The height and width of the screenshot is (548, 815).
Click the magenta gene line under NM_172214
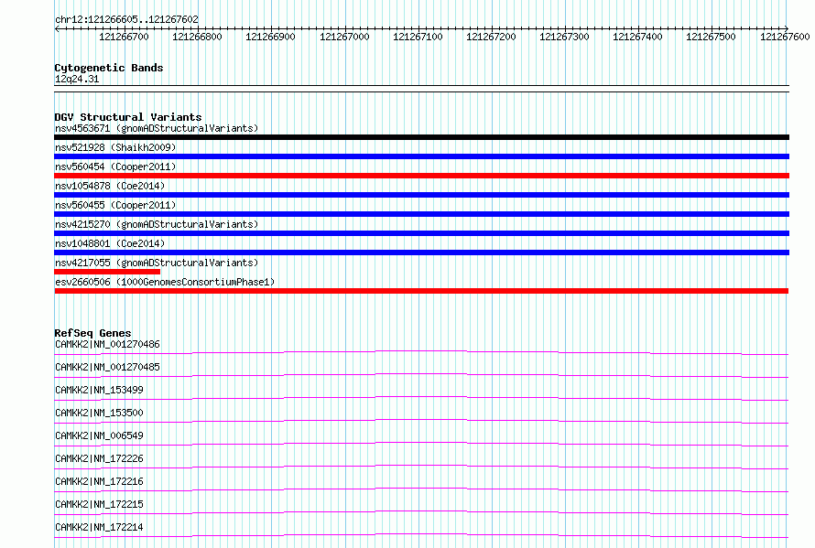pos(421,534)
